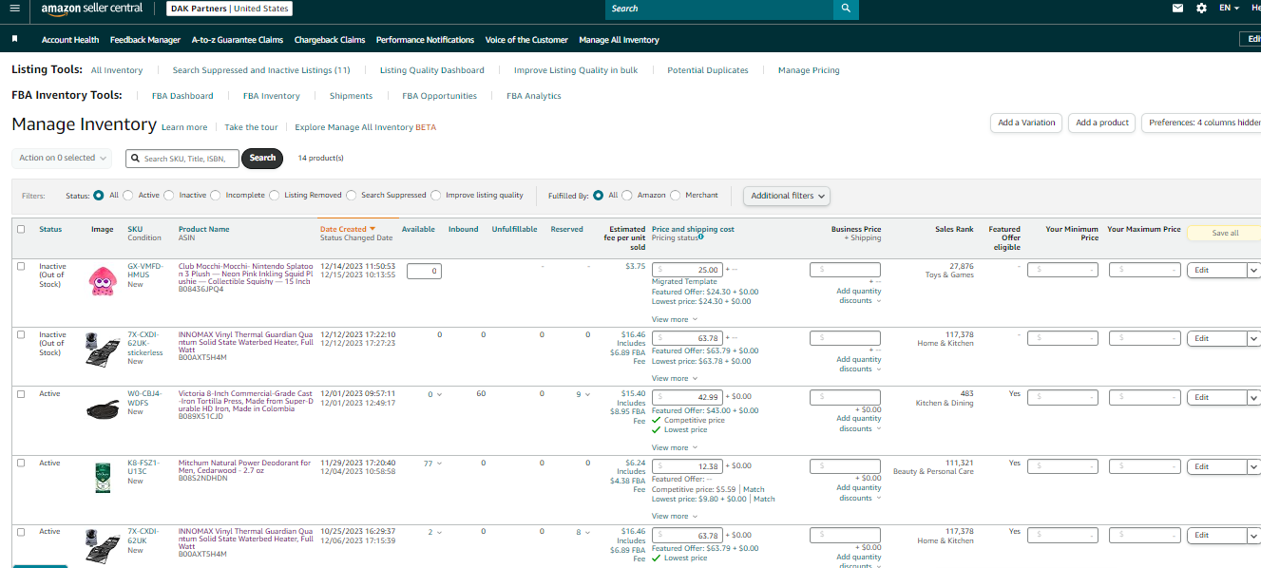This screenshot has width=1261, height=568.
Task: Open FBA Analytics
Action: pos(534,96)
